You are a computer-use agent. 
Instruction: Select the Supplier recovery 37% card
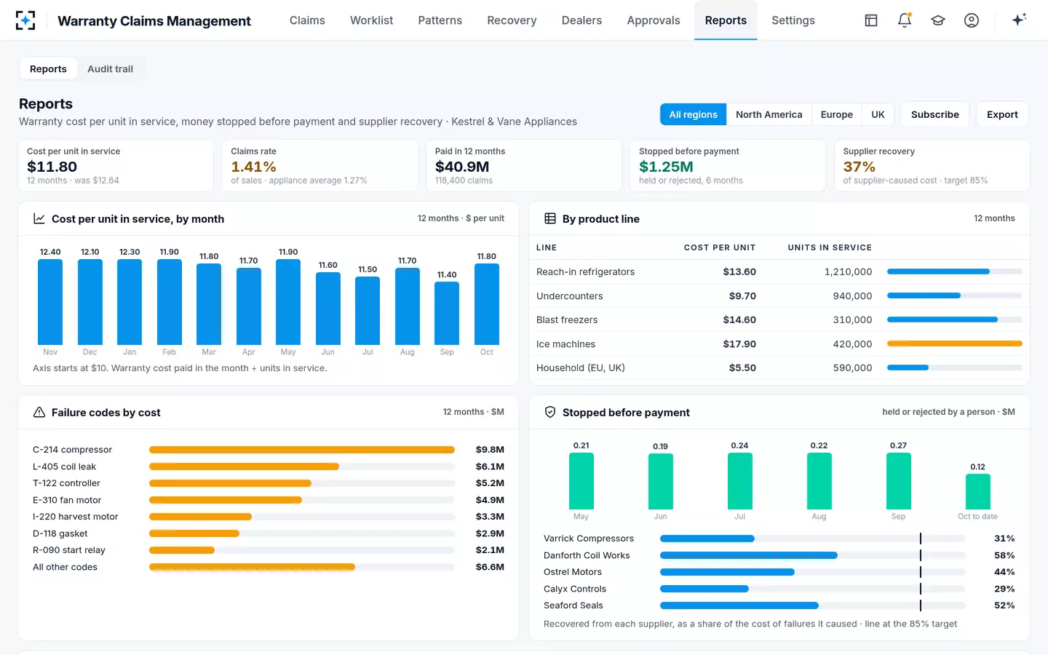(x=932, y=166)
